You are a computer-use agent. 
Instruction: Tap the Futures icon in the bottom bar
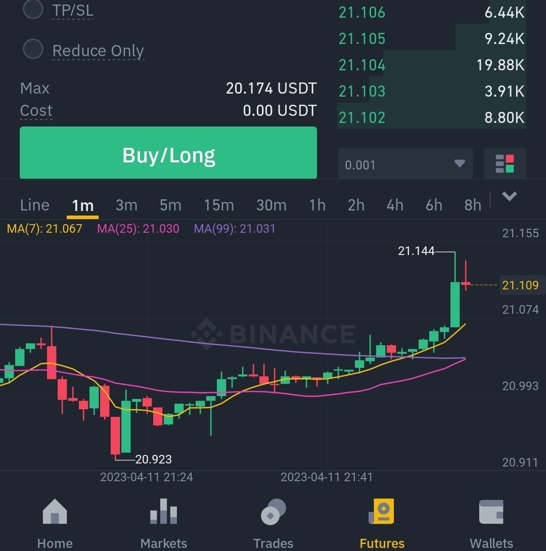coord(382,512)
